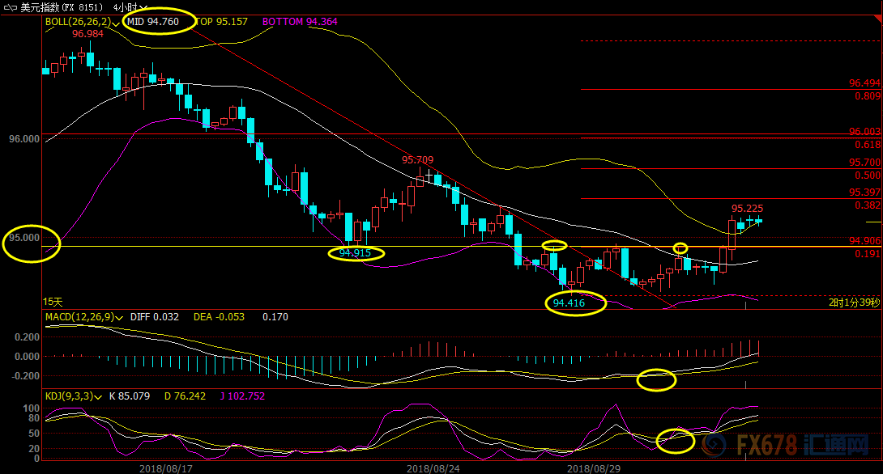Click the 2时1分39秒 countdown timer
Viewport: 883px width, 474px height.
854,303
